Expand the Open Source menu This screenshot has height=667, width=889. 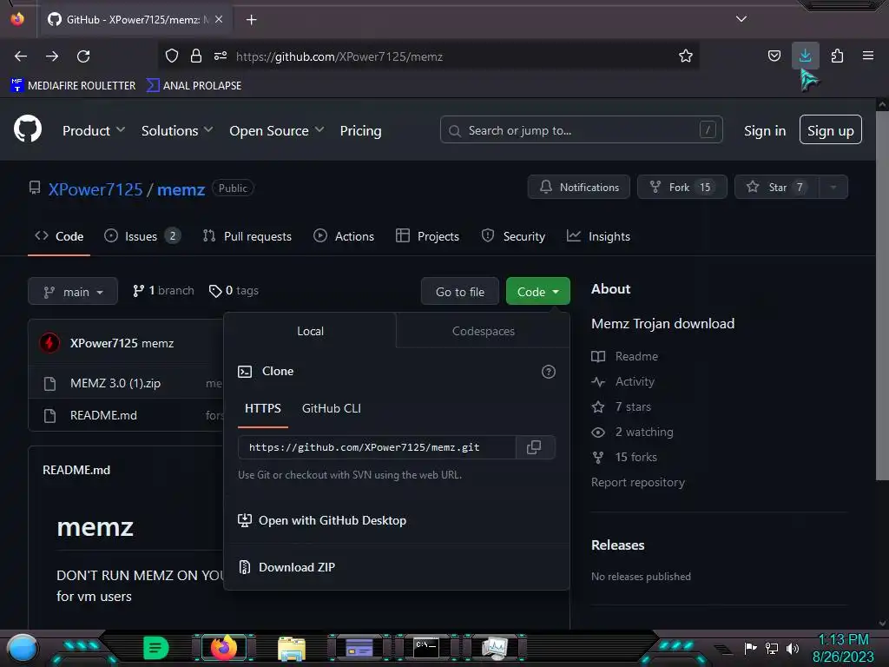click(277, 130)
